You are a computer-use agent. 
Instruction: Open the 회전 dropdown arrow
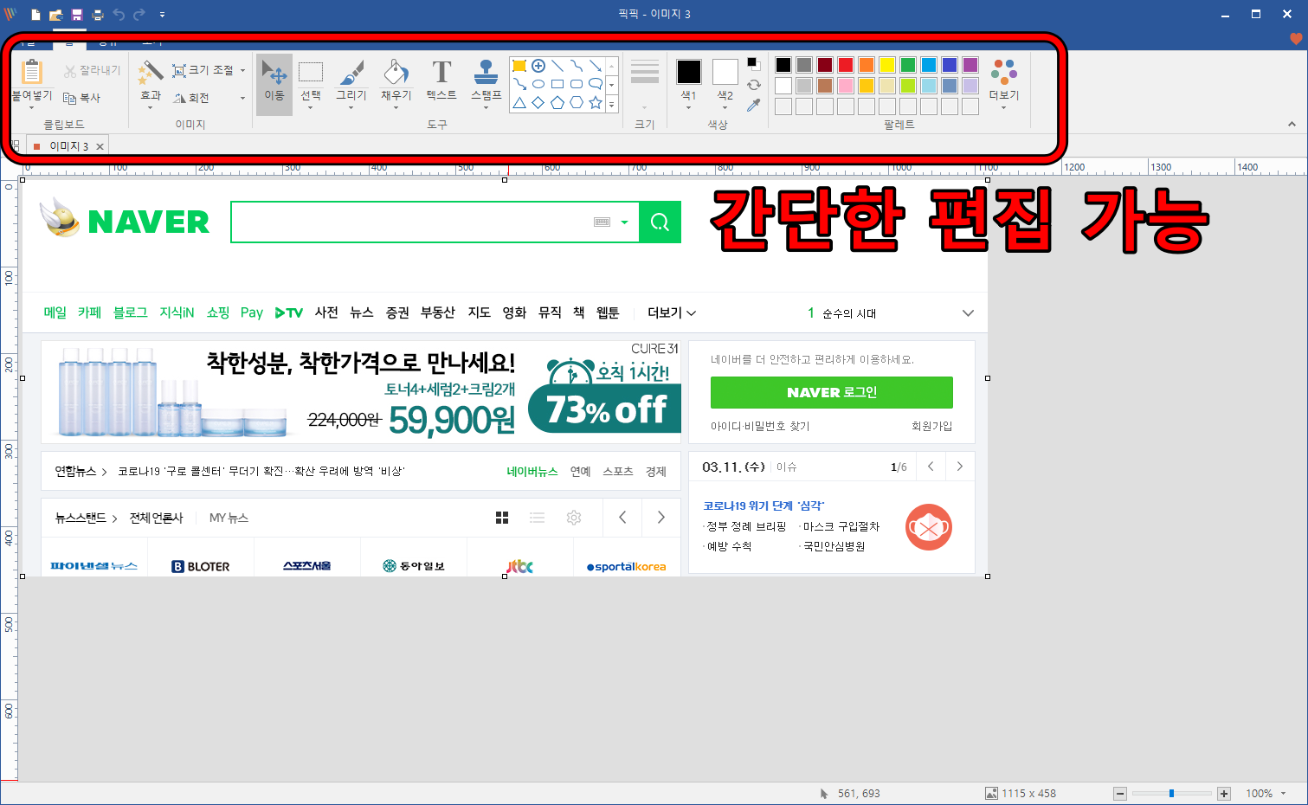[x=242, y=98]
